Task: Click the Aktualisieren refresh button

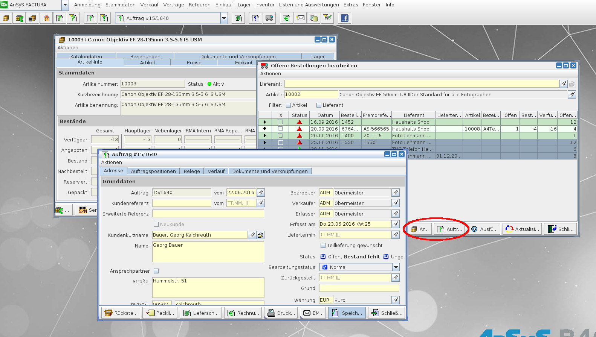Action: coord(523,229)
